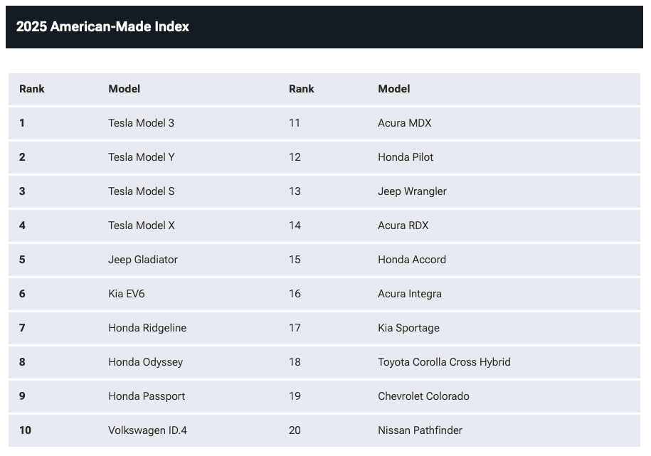The height and width of the screenshot is (456, 651).
Task: Click Nissan Pathfinder at rank 20
Action: [x=420, y=430]
